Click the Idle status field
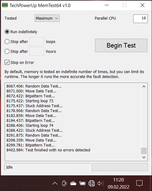 (47, 167)
